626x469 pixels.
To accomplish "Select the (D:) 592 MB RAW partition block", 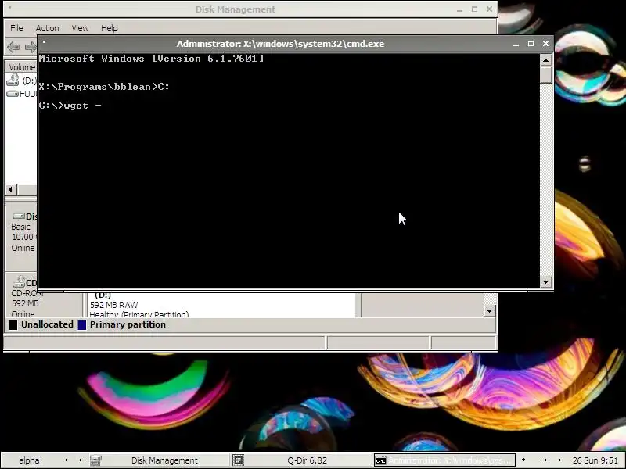I will tap(221, 306).
